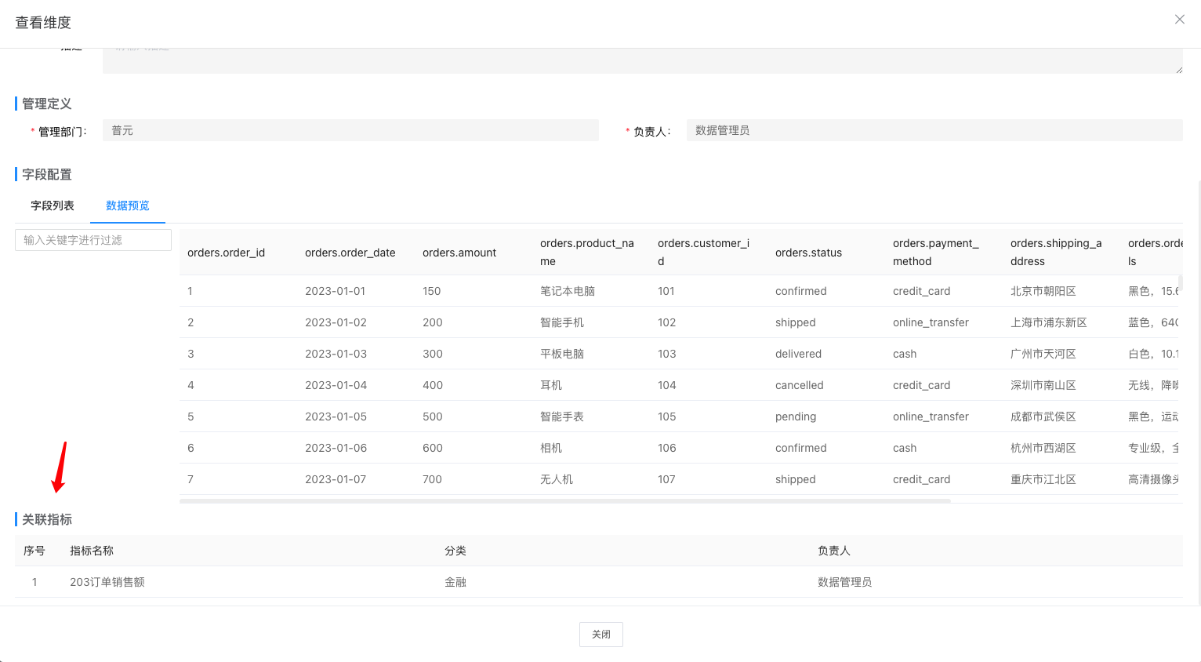Click the 管理部门 field showing 普元
The width and height of the screenshot is (1201, 662).
[x=350, y=130]
